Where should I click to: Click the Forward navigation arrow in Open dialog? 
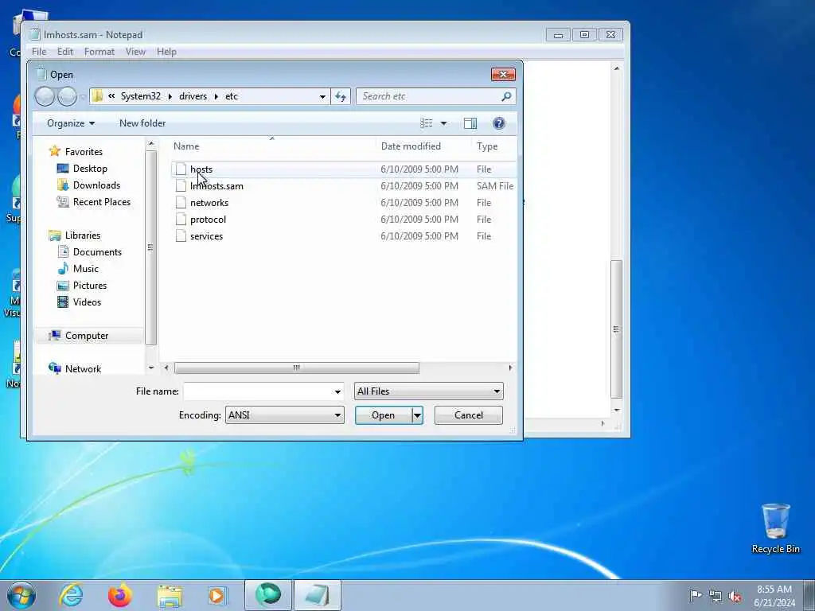[67, 96]
